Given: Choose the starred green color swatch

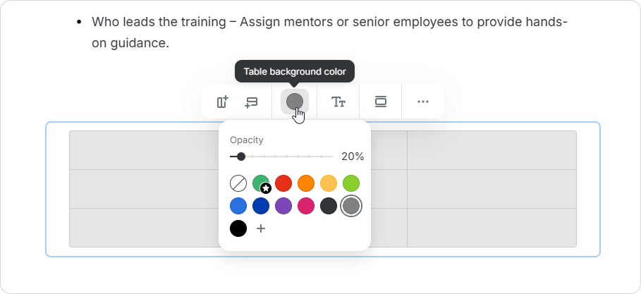Looking at the screenshot, I should (261, 183).
